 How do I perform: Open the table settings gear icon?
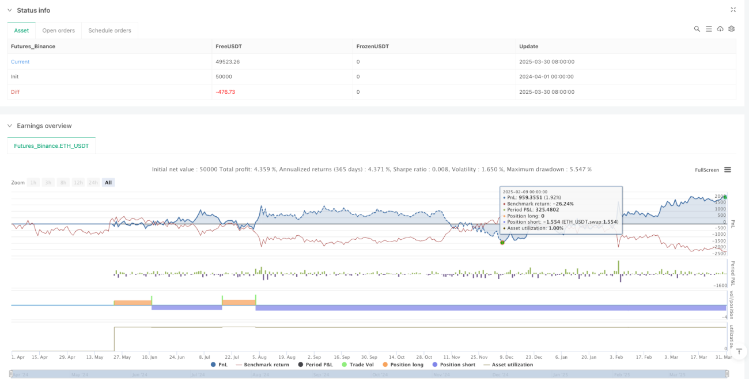(x=731, y=29)
